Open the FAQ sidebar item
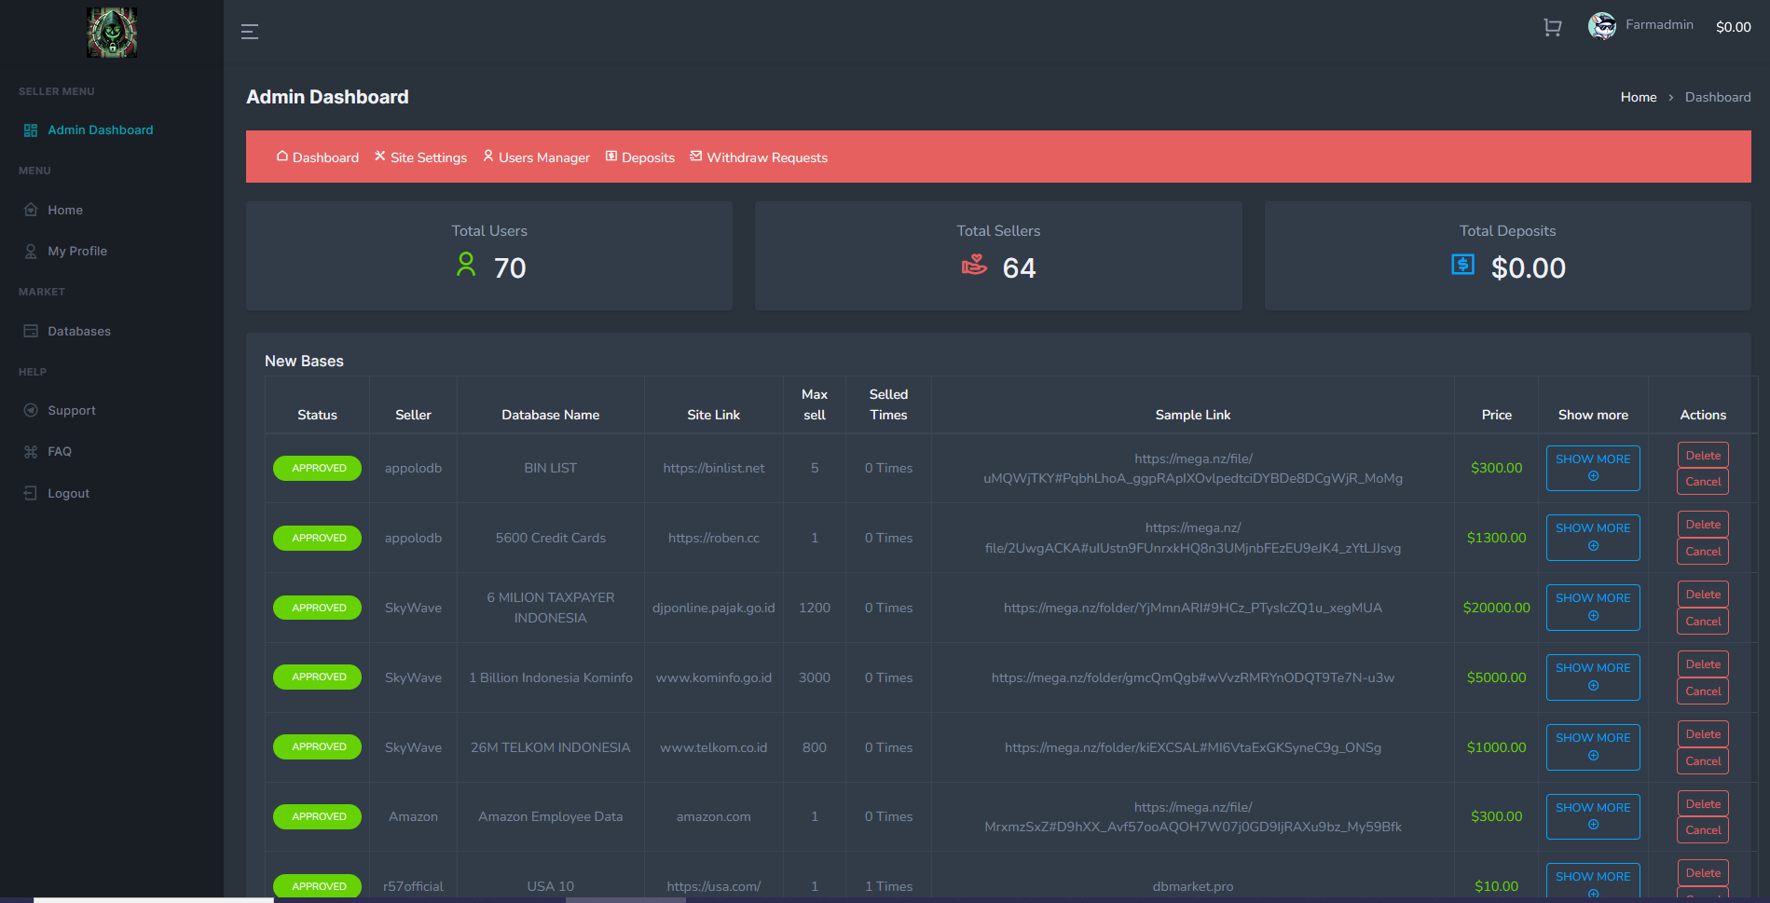The image size is (1770, 903). (60, 452)
